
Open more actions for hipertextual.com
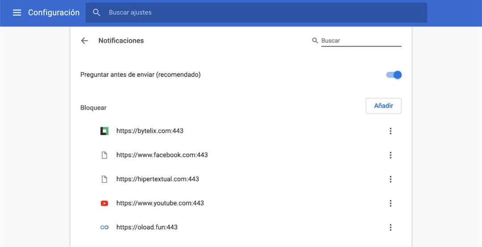pos(391,179)
